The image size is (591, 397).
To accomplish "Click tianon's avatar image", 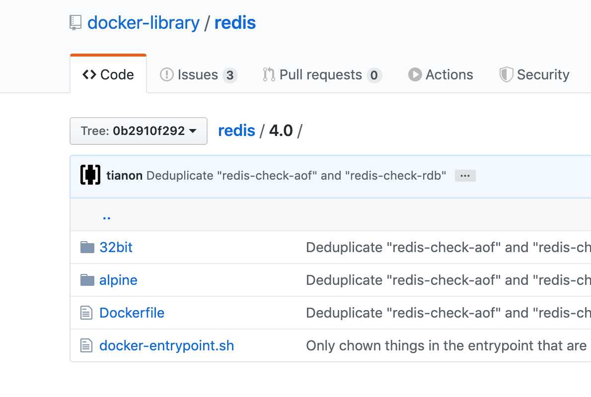I will point(90,175).
